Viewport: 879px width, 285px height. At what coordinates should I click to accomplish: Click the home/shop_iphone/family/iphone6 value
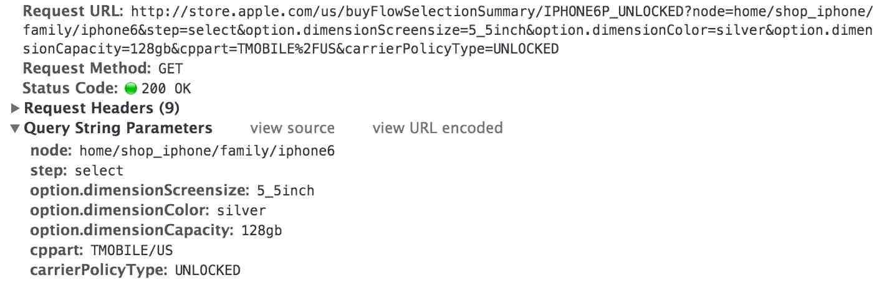coord(208,151)
